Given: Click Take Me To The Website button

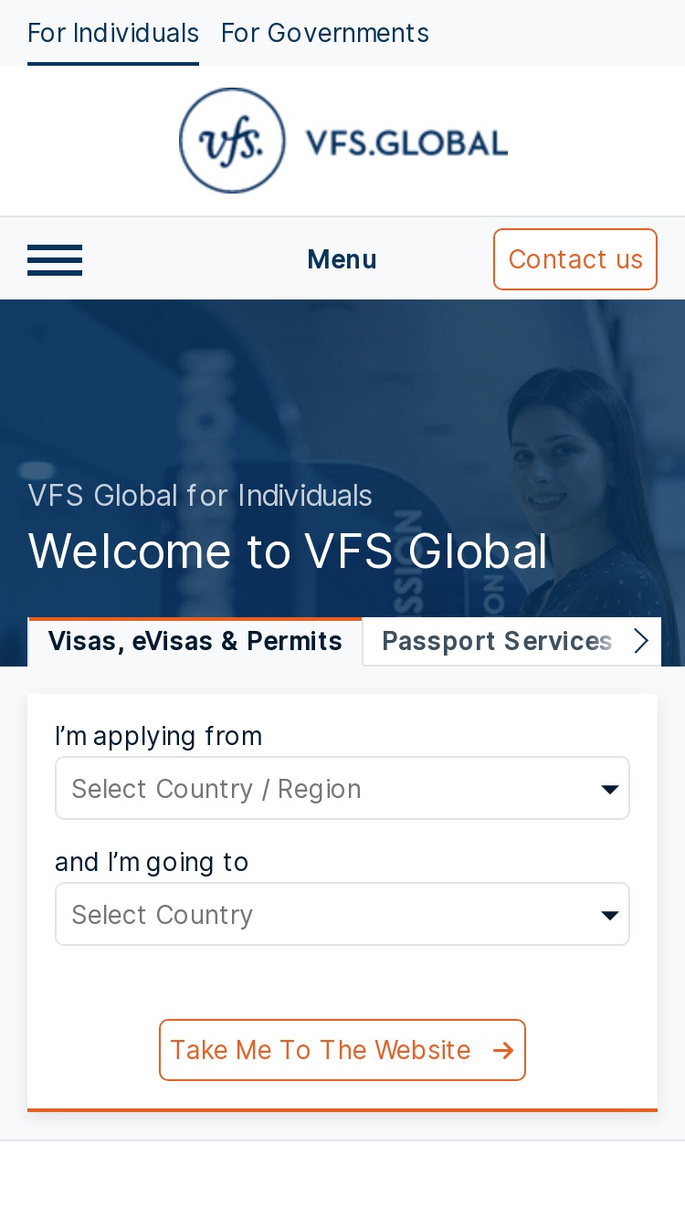Looking at the screenshot, I should tap(342, 1050).
